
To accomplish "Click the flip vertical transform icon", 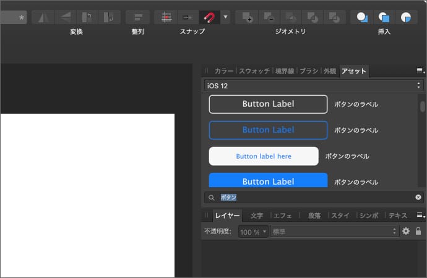I will (64, 17).
